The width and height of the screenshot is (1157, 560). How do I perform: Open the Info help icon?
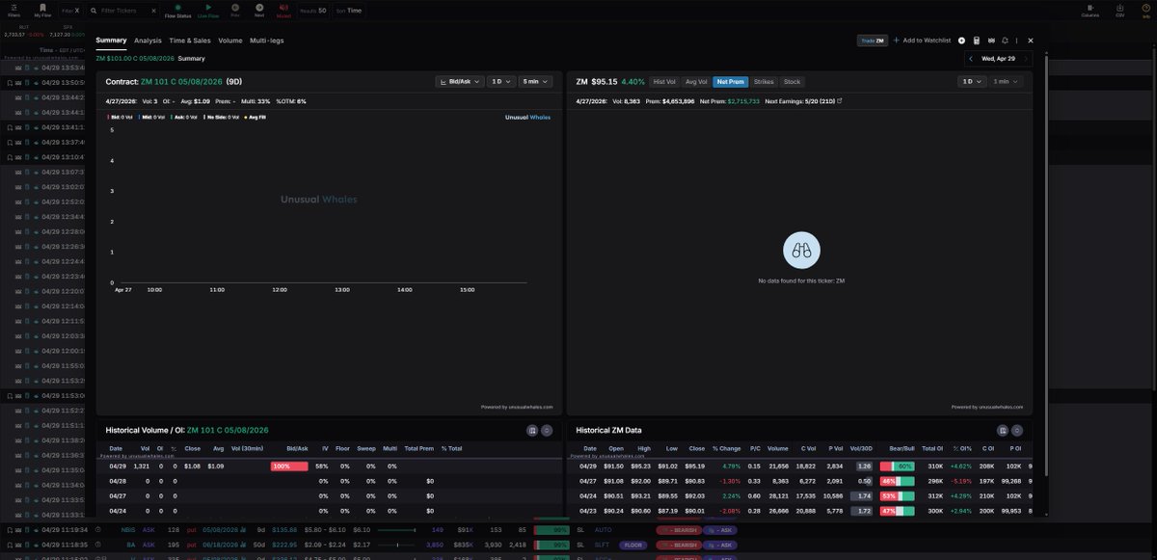[x=1144, y=11]
